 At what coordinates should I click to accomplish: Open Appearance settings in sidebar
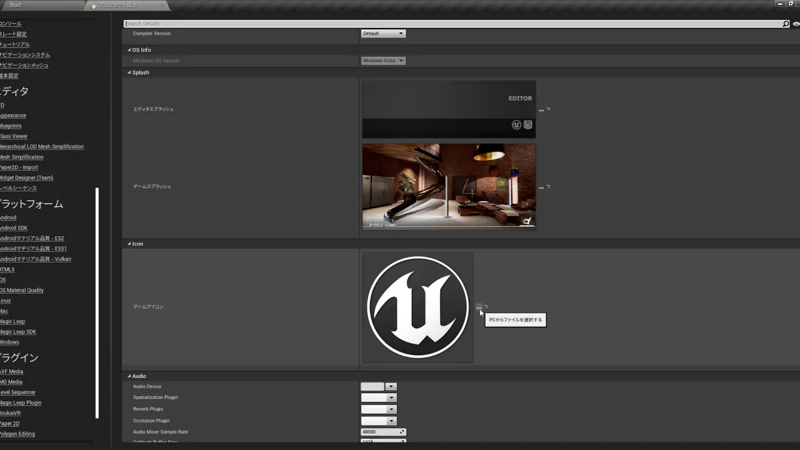[x=12, y=116]
